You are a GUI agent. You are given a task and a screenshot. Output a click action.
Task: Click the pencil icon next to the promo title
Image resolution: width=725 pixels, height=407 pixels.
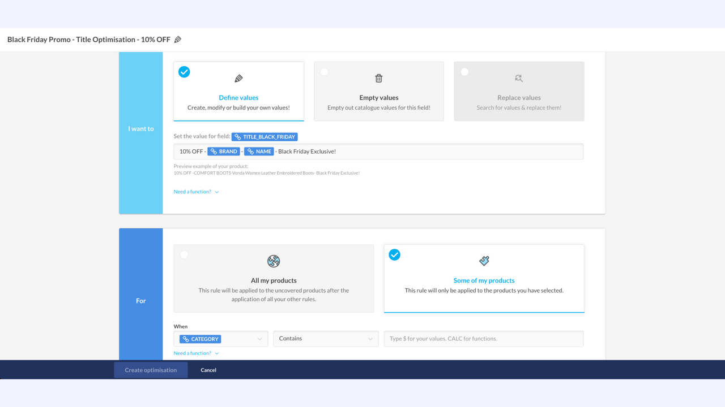[x=177, y=39]
